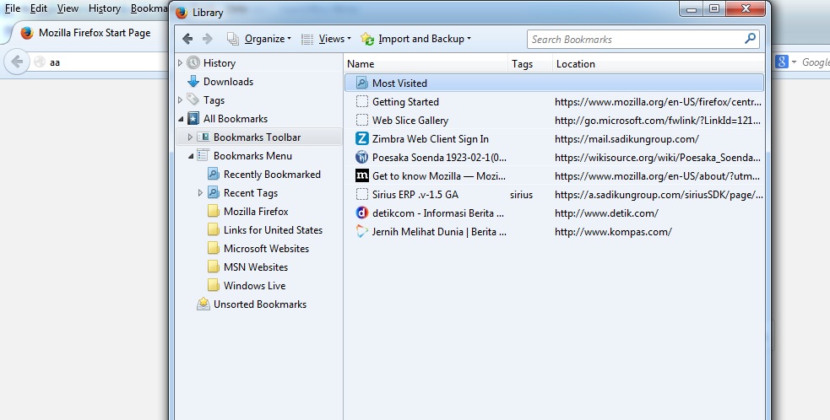
Task: Expand the Recent Tags node
Action: [x=200, y=193]
